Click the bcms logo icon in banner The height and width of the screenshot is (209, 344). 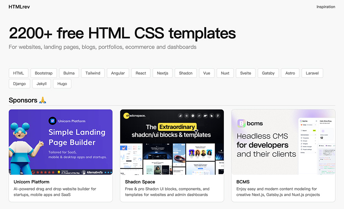tap(241, 123)
